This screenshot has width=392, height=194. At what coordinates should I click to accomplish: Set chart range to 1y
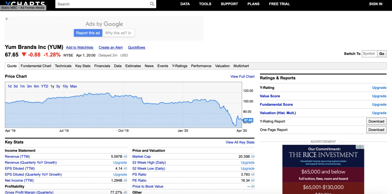coord(52,86)
